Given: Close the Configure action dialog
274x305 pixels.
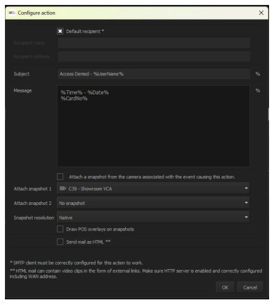Looking at the screenshot, I should [261, 13].
